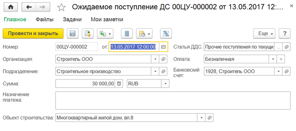Open create-based-on dropdown button
This screenshot has width=296, height=131.
[105, 33]
